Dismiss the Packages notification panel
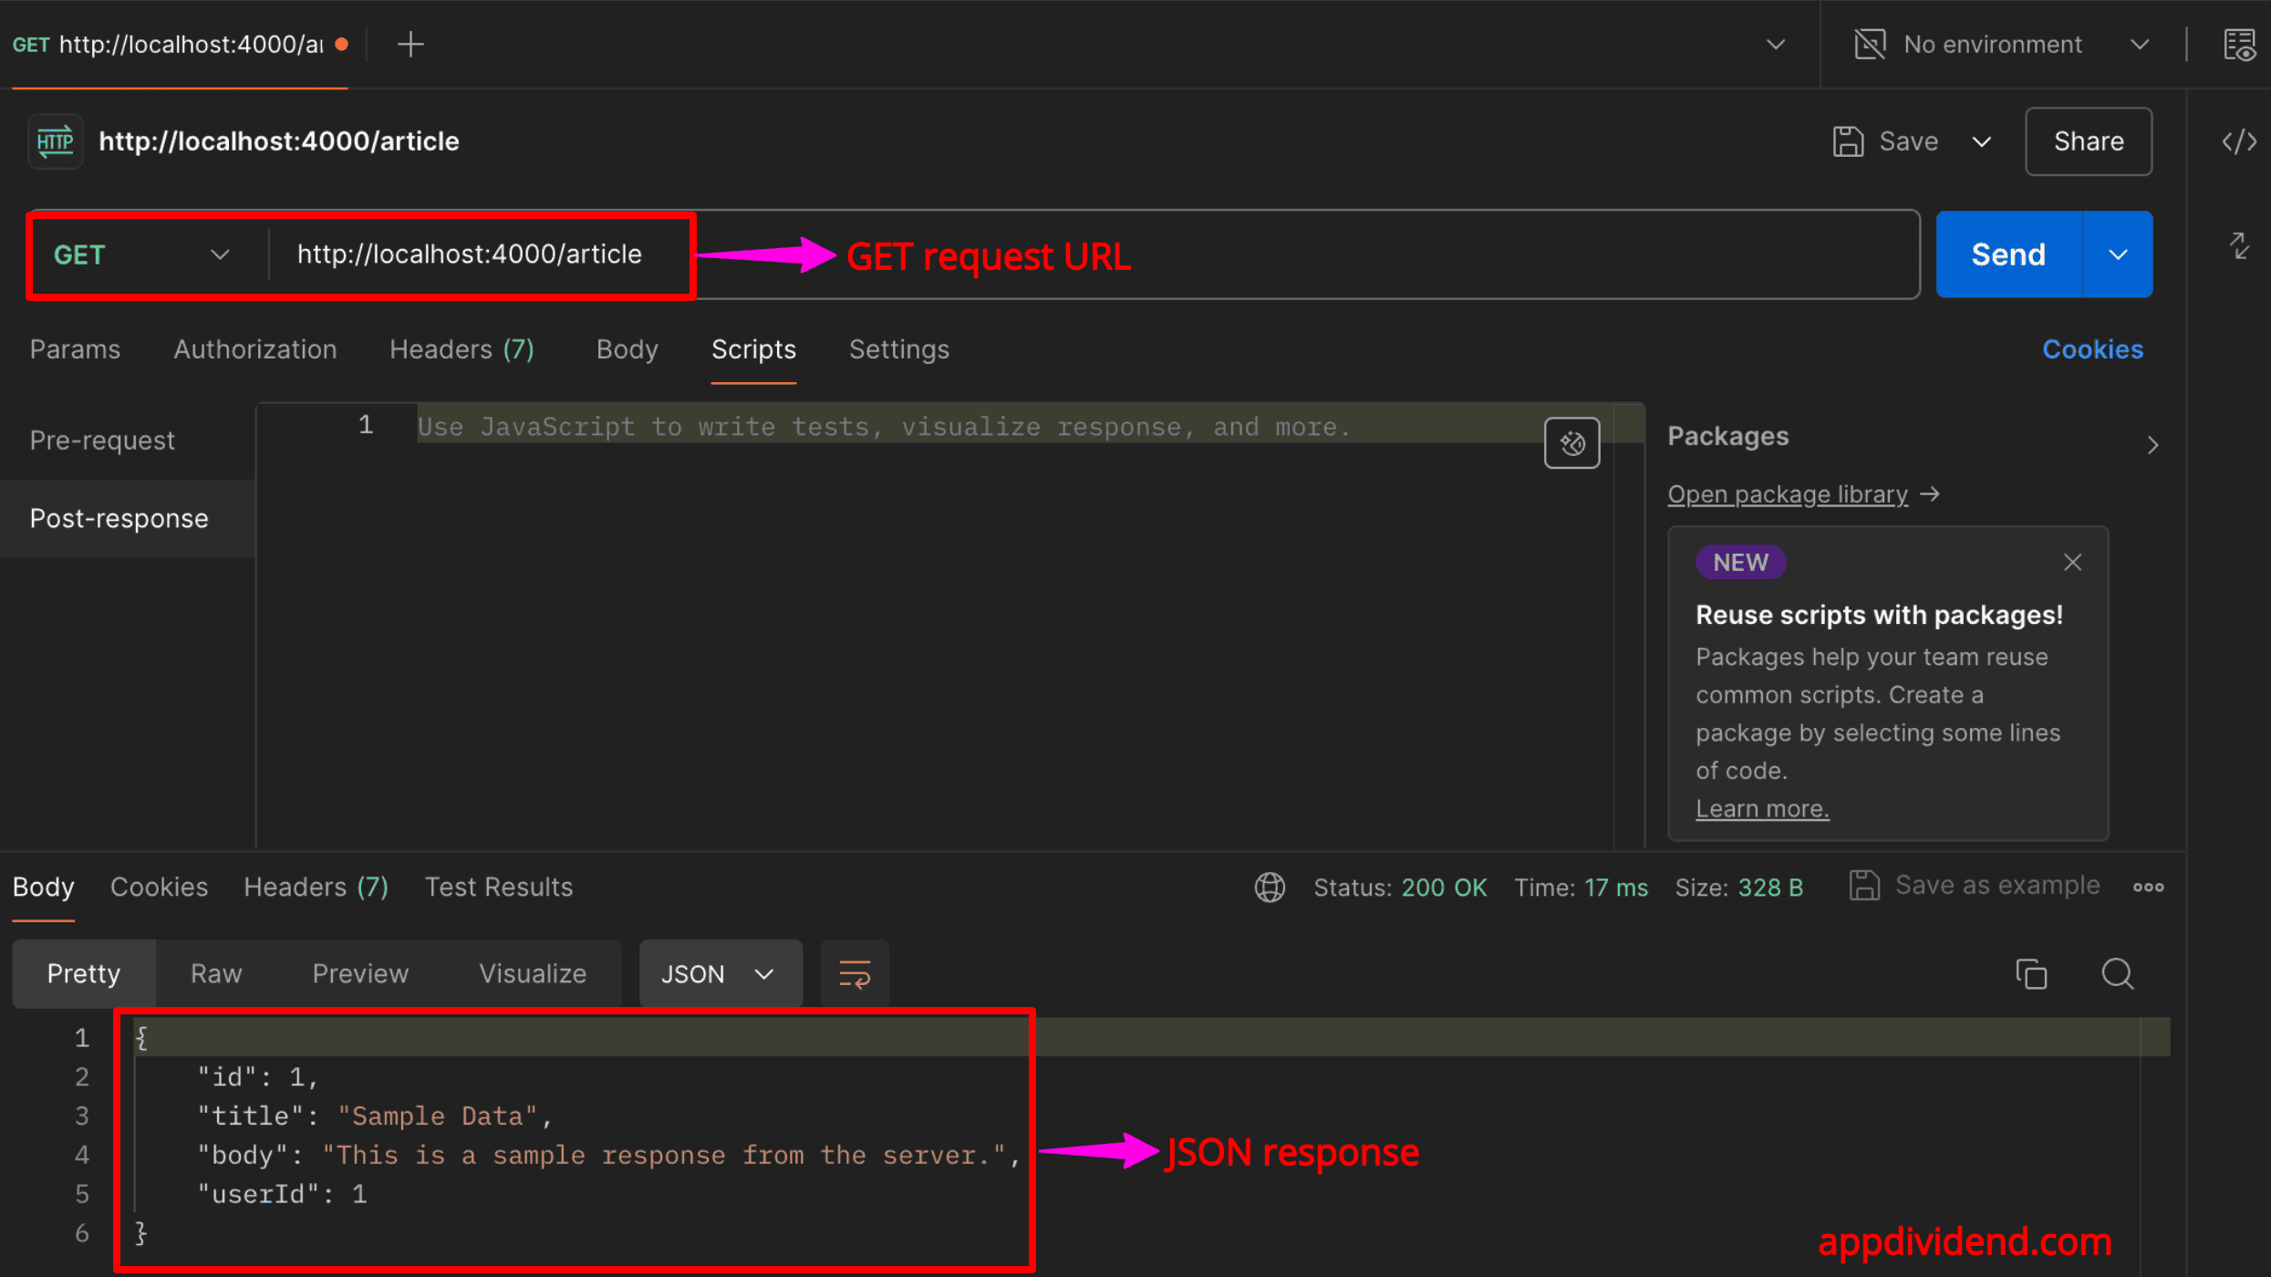The image size is (2271, 1277). 2073,563
